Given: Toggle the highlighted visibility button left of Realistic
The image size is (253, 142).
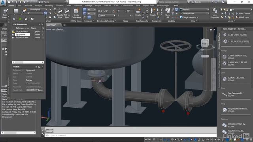Looking at the screenshot, I should pos(177,9).
